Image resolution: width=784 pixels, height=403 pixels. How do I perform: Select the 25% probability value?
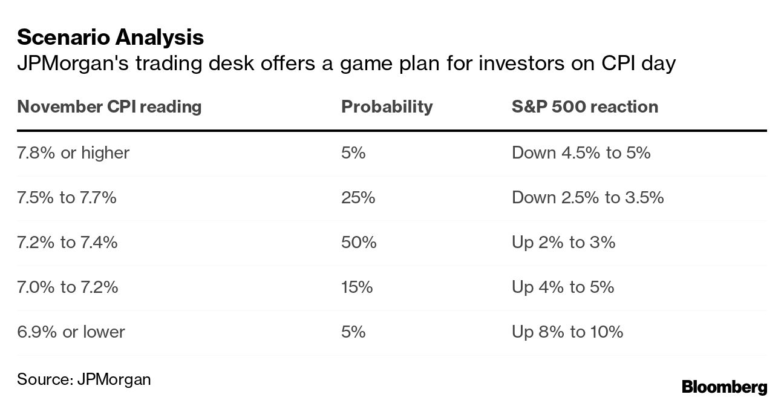(x=358, y=197)
